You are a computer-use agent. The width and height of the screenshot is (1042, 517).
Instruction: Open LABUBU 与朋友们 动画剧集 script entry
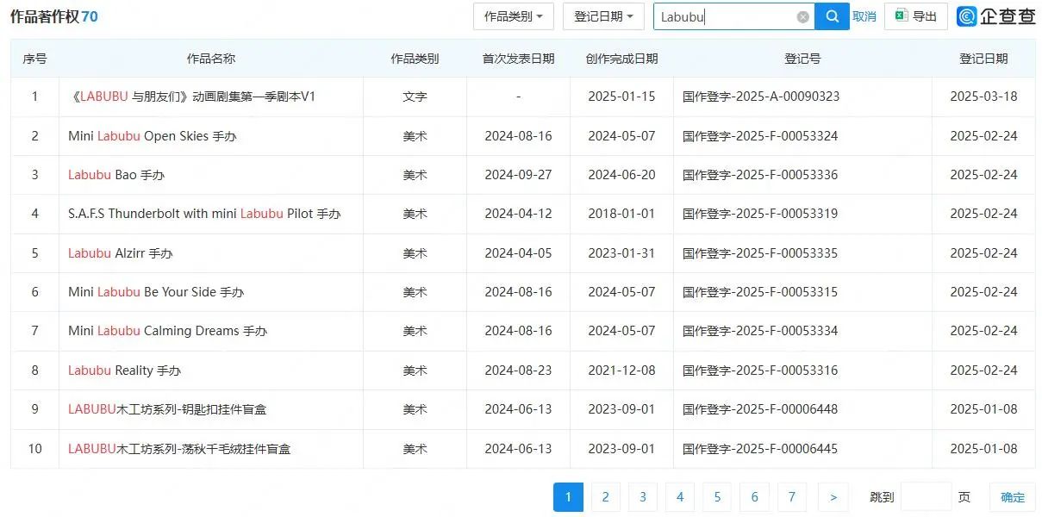(192, 97)
